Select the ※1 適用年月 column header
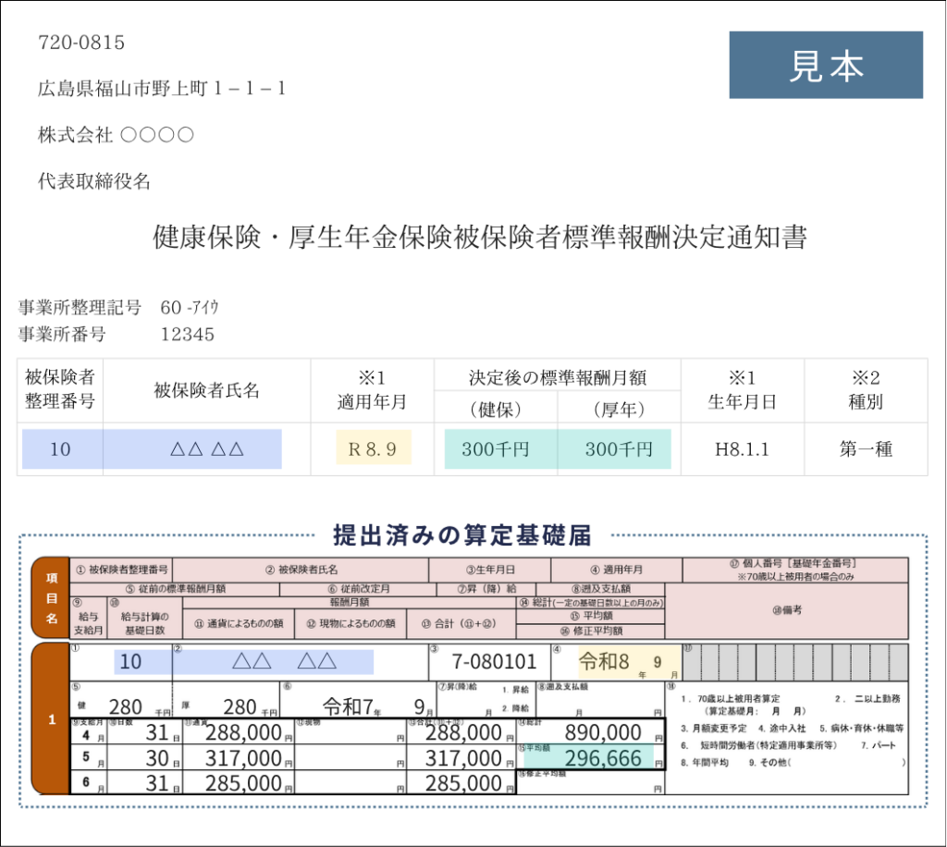This screenshot has height=847, width=947. [x=372, y=390]
